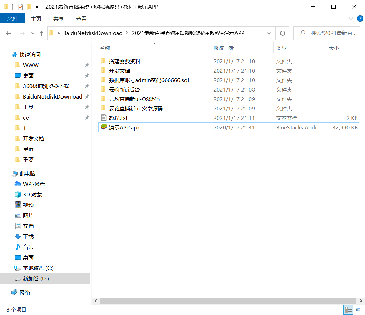
Task: Click BaiduNetdiskDownload in the address bar path
Action: 93,33
